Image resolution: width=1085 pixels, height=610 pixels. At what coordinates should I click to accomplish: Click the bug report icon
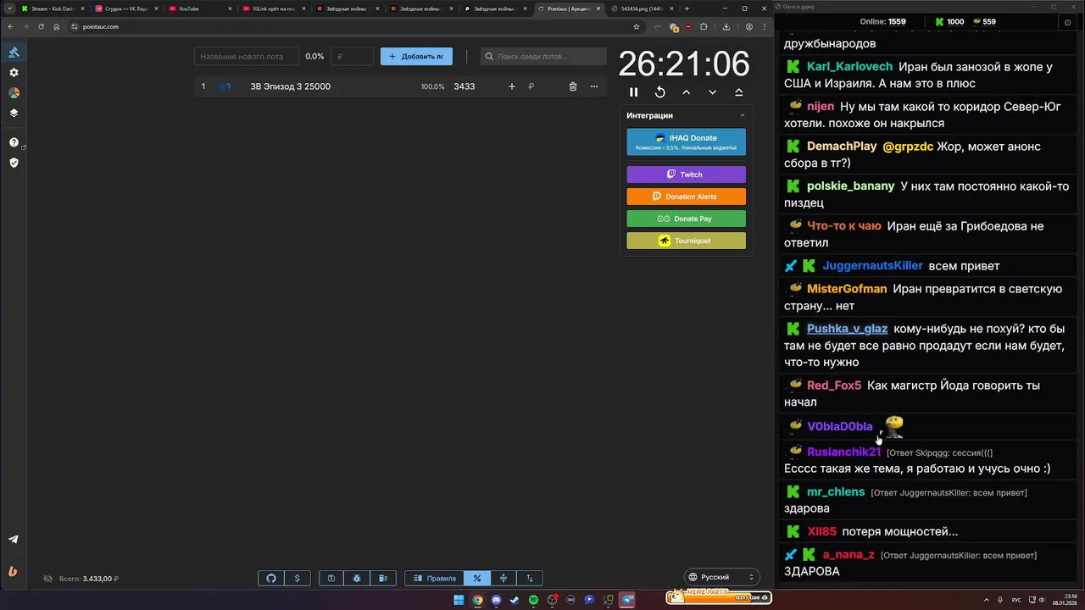[357, 579]
